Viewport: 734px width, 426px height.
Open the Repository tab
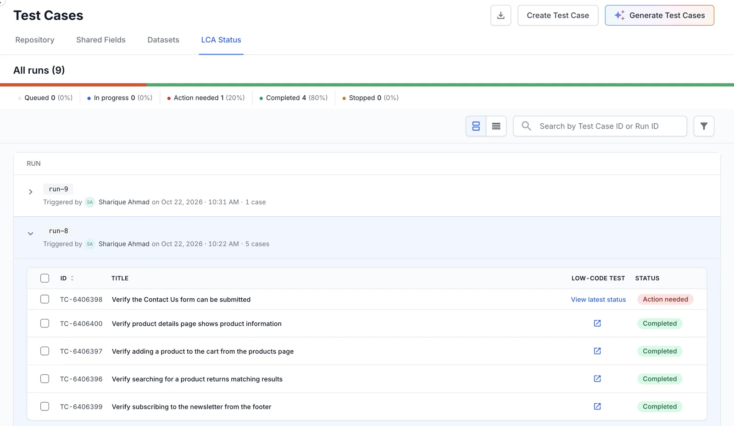pos(35,40)
